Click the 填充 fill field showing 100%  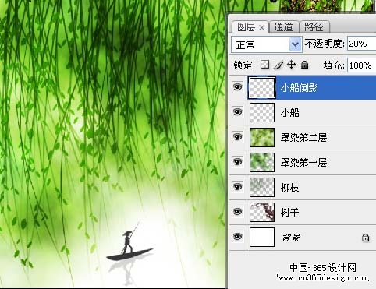(x=361, y=65)
